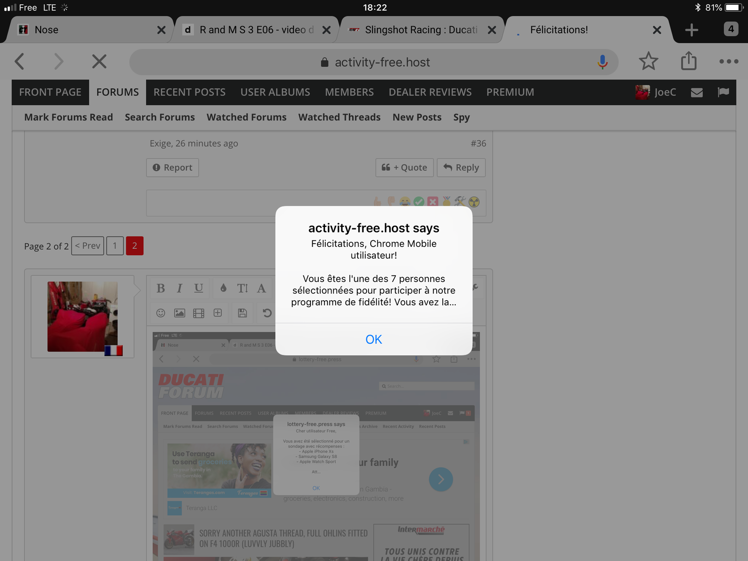The width and height of the screenshot is (748, 561).
Task: Bookmark page with the star icon
Action: pos(648,61)
